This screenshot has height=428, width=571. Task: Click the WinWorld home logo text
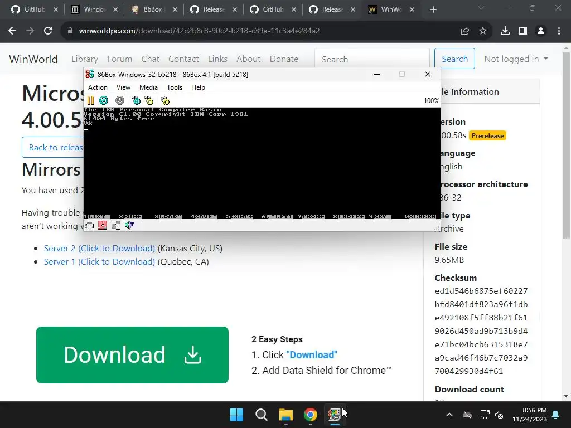click(x=33, y=59)
